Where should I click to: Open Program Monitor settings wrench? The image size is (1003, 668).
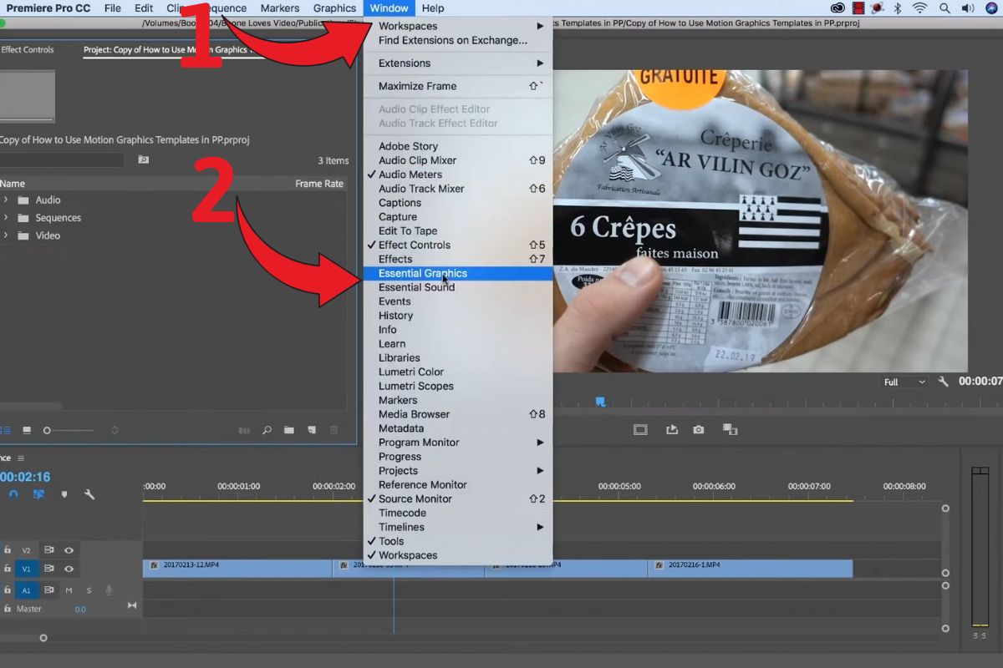(944, 382)
